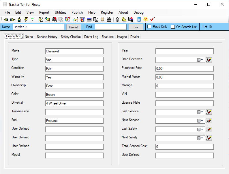Click the Linked button
The height and width of the screenshot is (174, 229).
(74, 27)
